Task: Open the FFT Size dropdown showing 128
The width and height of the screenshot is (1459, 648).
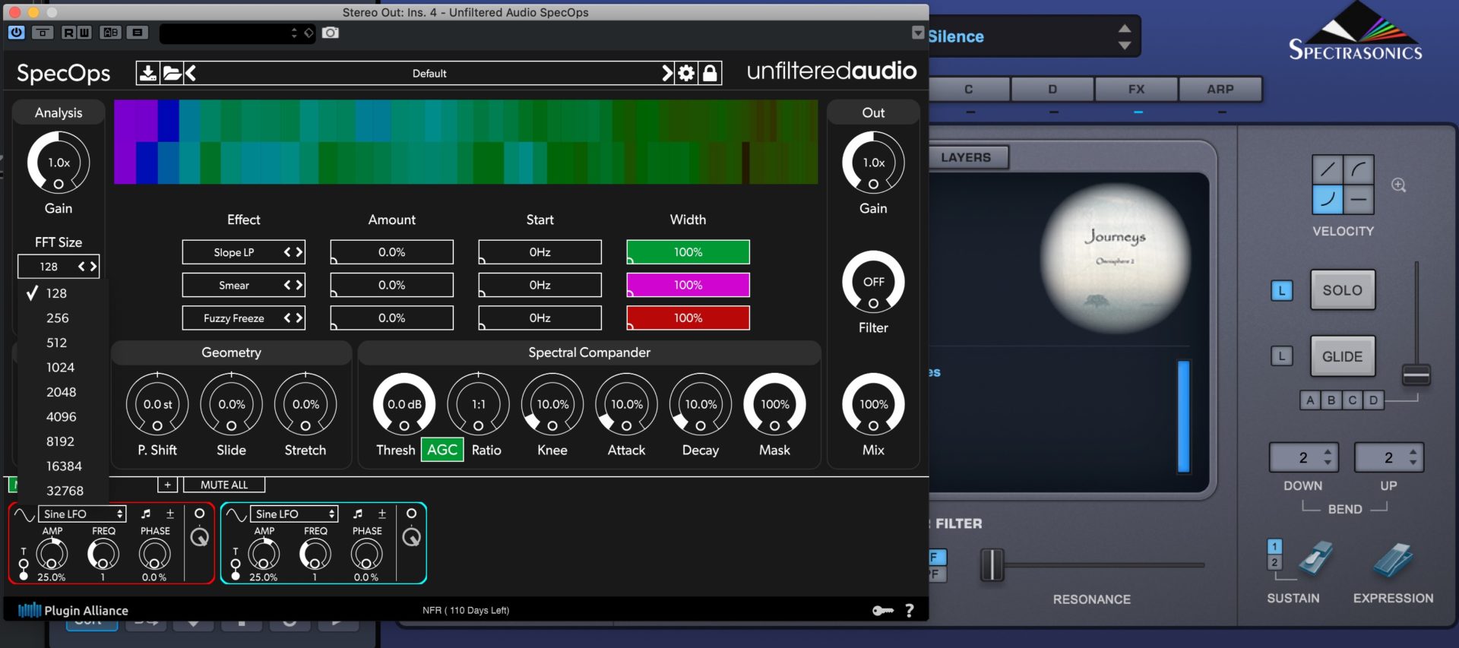Action: pyautogui.click(x=59, y=267)
